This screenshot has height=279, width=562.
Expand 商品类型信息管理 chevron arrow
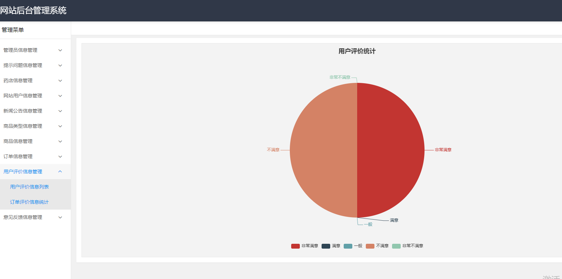click(x=60, y=126)
